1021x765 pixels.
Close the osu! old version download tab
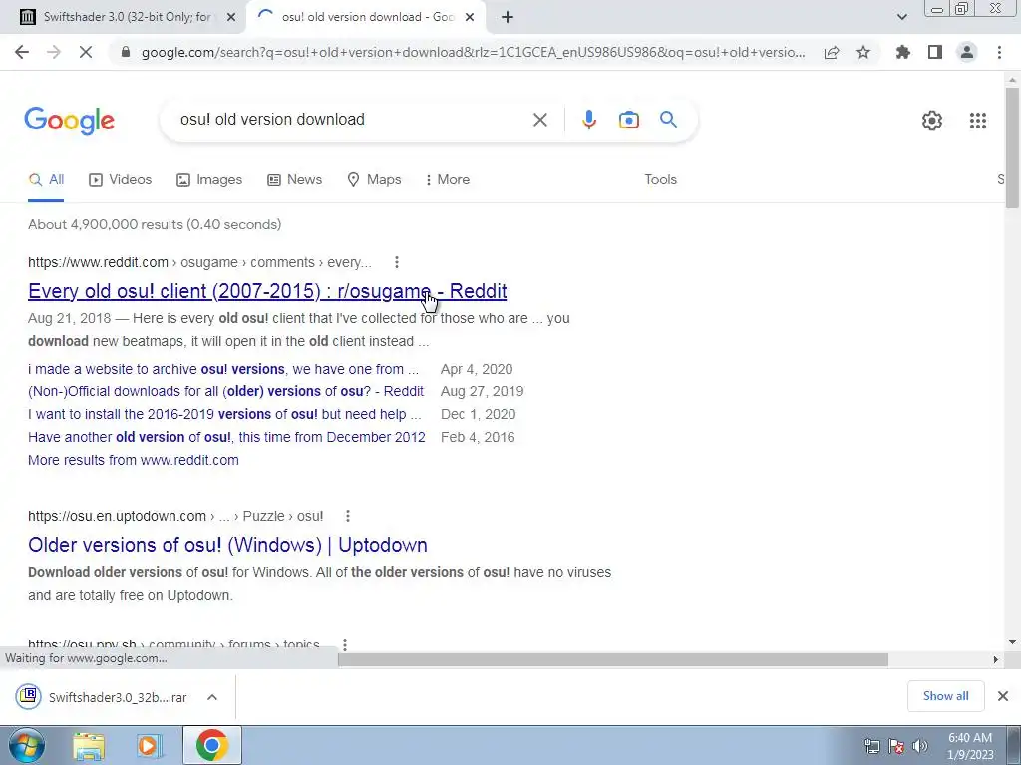point(470,18)
